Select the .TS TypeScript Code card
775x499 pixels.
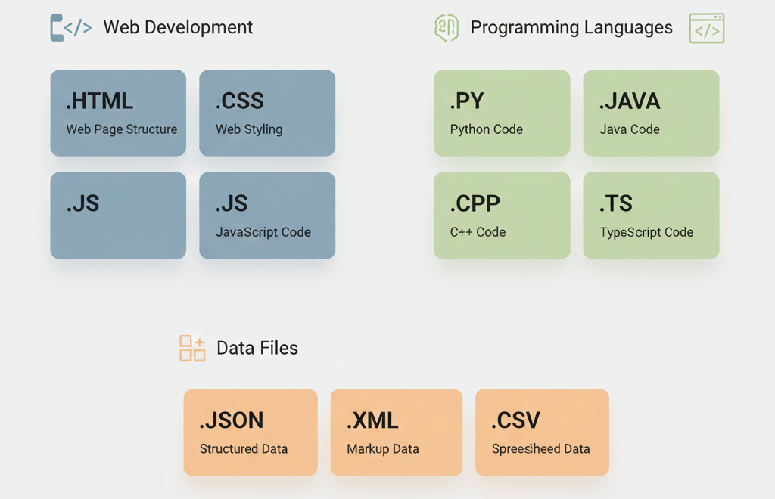651,215
